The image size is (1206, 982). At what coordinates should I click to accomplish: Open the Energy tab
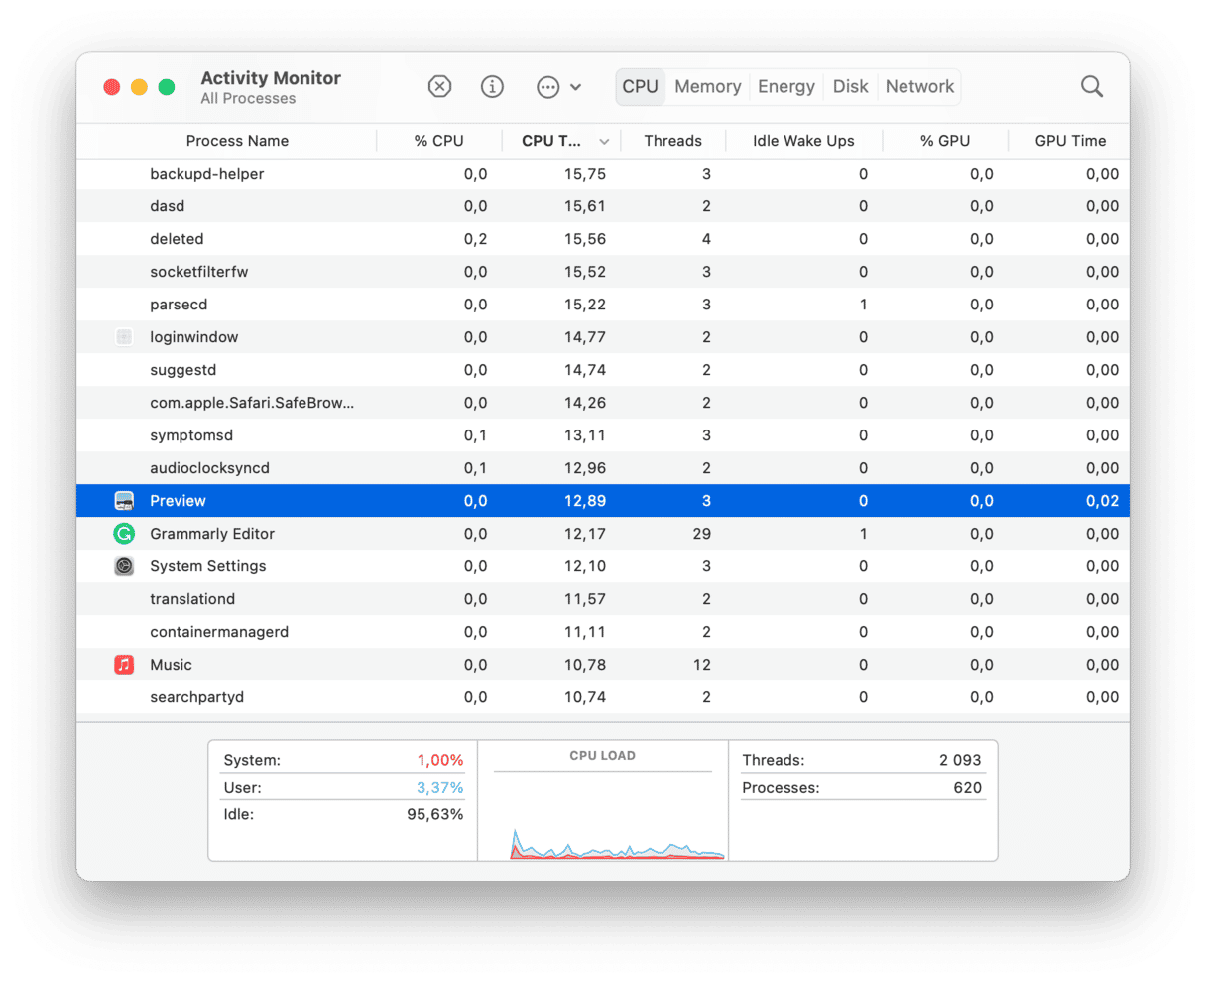pyautogui.click(x=786, y=87)
